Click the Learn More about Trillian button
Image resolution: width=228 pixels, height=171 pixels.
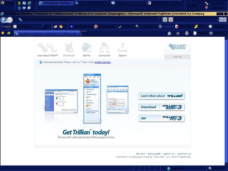(162, 96)
